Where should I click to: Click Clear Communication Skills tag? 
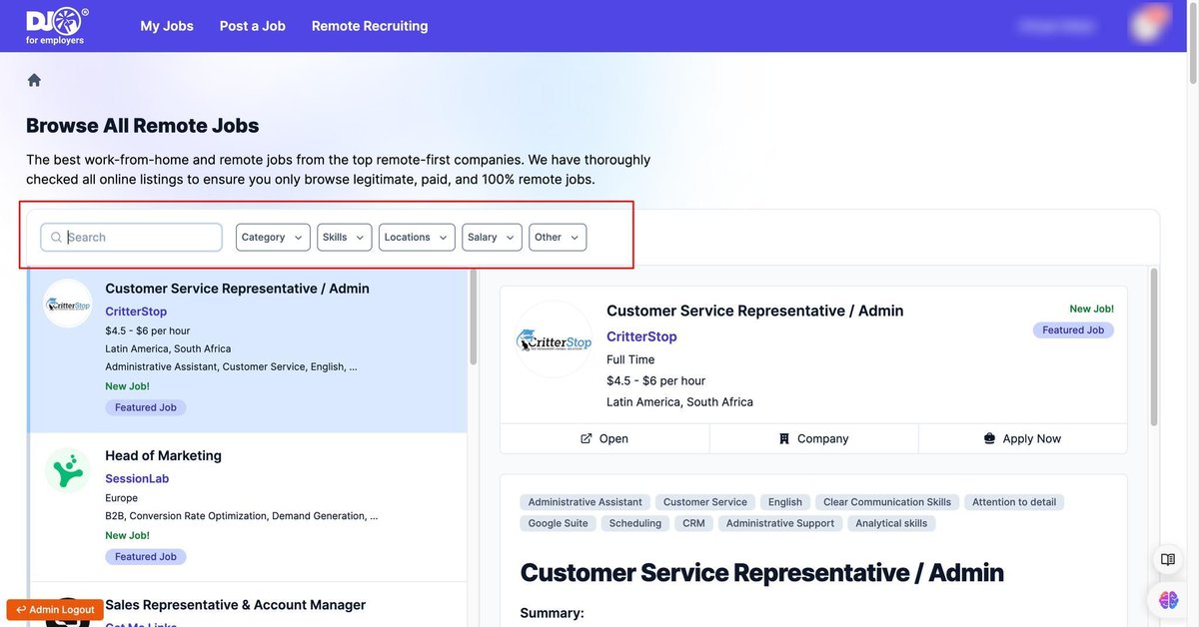tap(887, 502)
